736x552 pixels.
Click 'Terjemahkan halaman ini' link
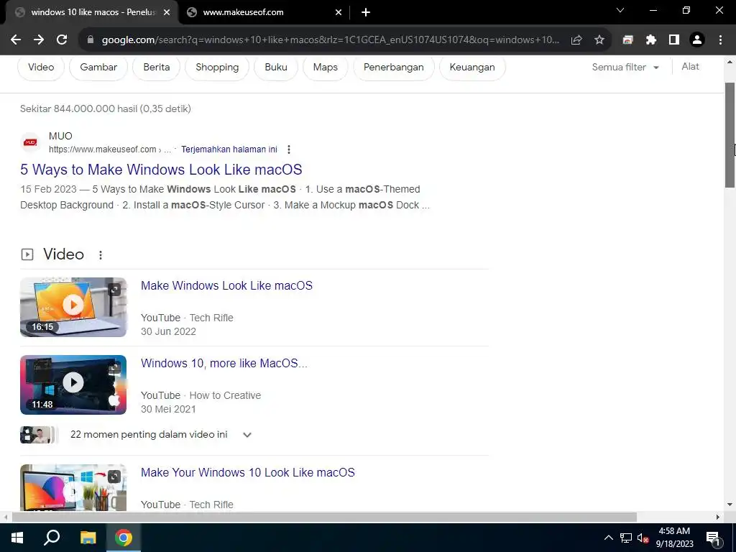pos(229,149)
